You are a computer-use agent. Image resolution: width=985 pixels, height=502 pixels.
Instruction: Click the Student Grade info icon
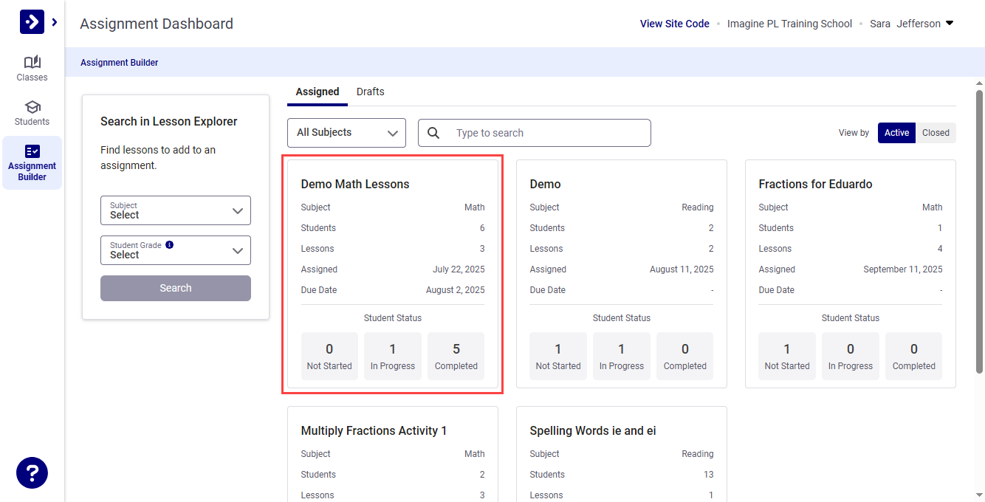[169, 244]
